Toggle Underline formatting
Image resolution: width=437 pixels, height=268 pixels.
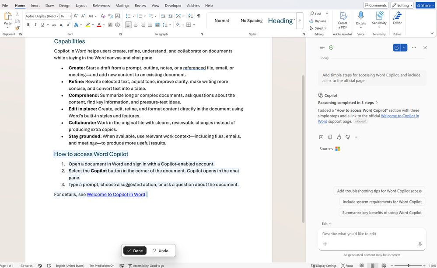[x=42, y=25]
